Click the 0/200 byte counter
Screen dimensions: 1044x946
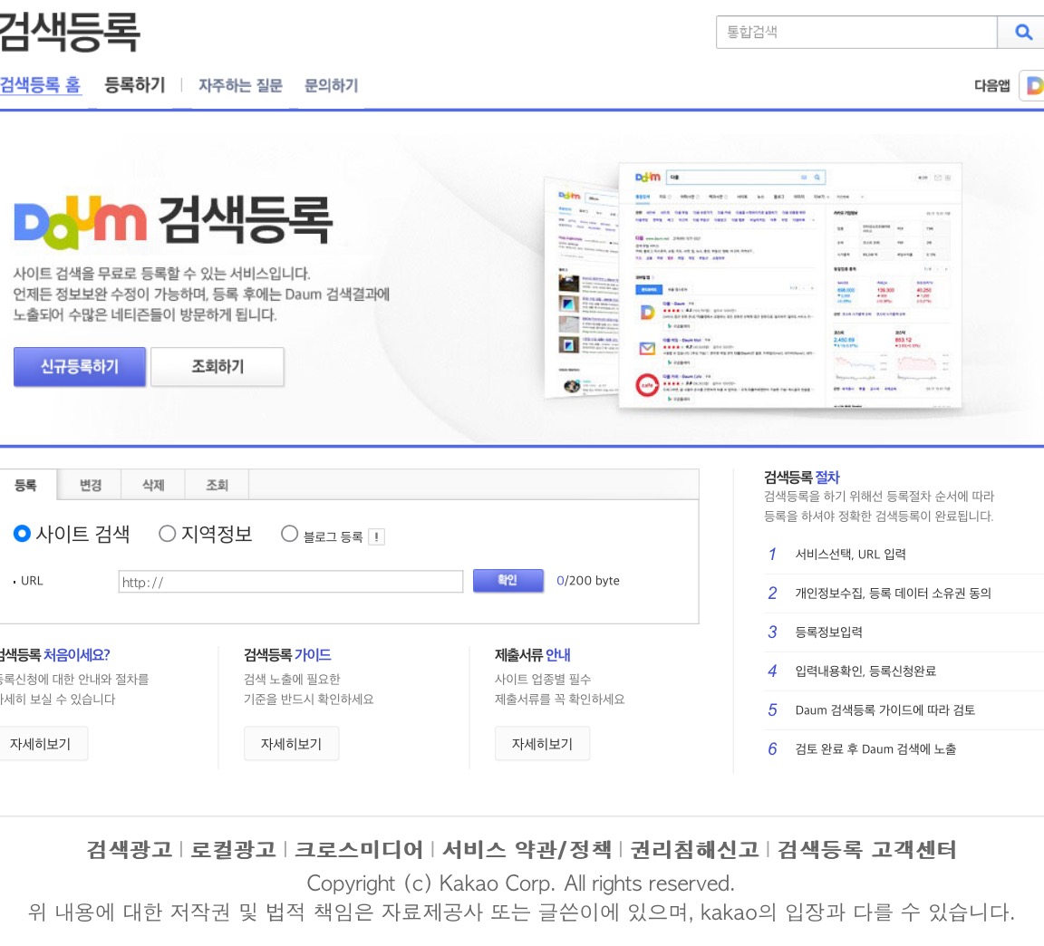pos(588,581)
